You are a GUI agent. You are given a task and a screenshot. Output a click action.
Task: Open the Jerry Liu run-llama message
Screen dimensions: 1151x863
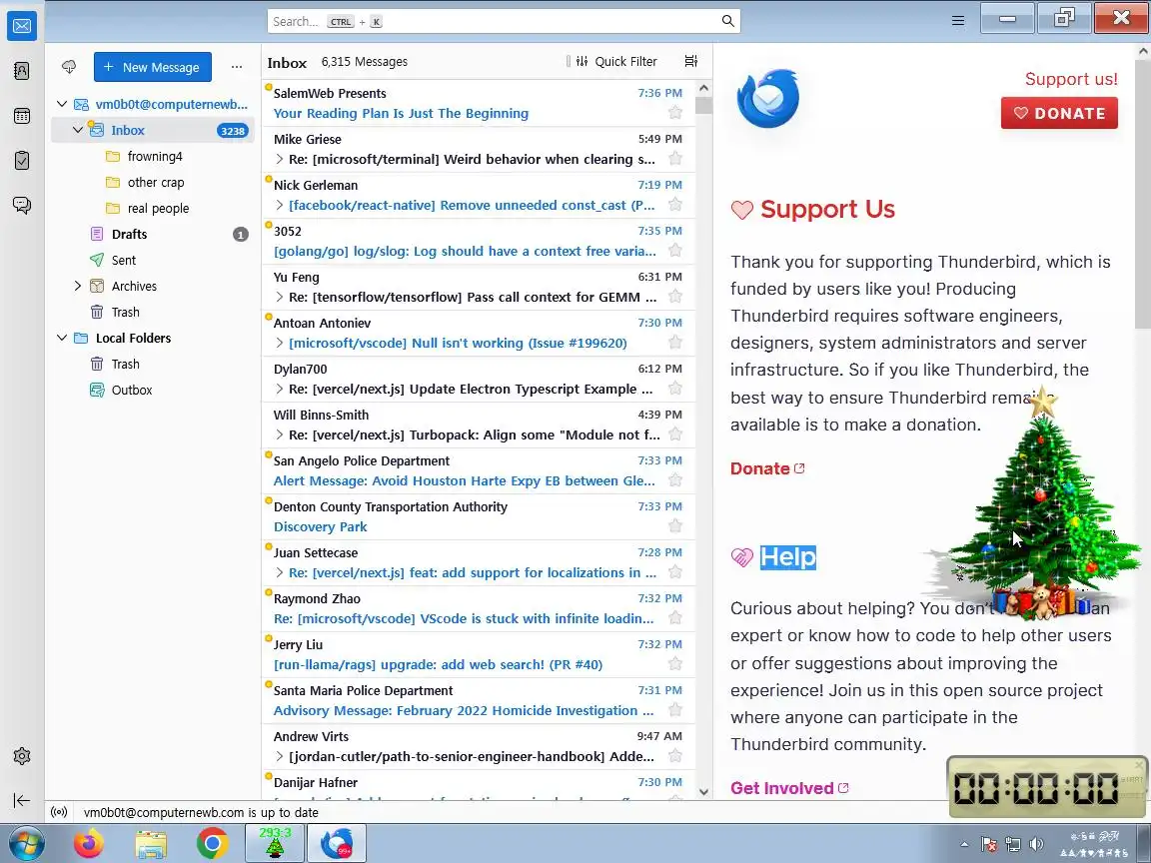tap(478, 654)
